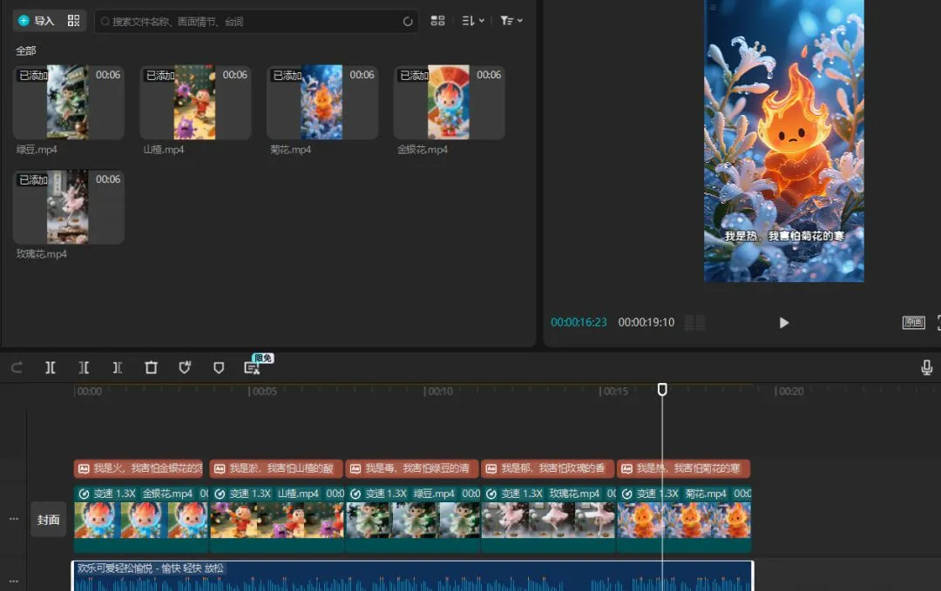Click the 山楂.mp4 file name
Screen dimensions: 941x591
click(163, 149)
